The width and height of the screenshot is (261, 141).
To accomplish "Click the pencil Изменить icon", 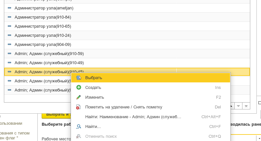I will tap(78, 97).
